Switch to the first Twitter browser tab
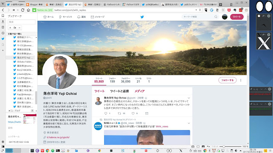Viewport: 273px width, 153px height. pyautogui.click(x=15, y=5)
